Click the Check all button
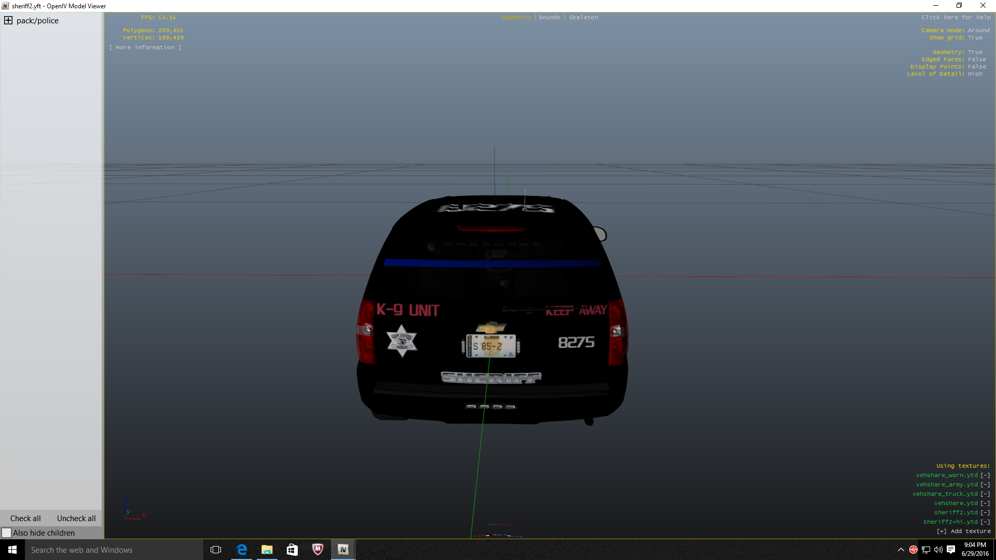Viewport: 996px width, 560px height. click(25, 518)
